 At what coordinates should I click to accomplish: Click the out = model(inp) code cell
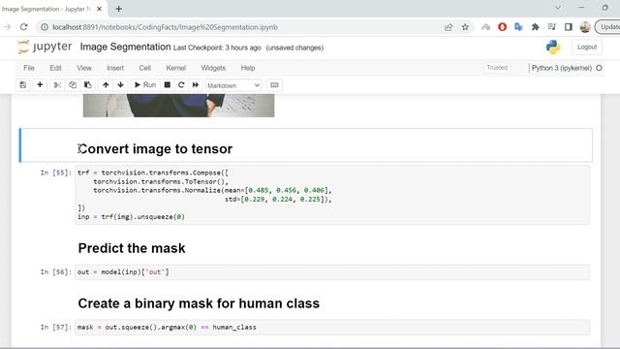(x=332, y=272)
